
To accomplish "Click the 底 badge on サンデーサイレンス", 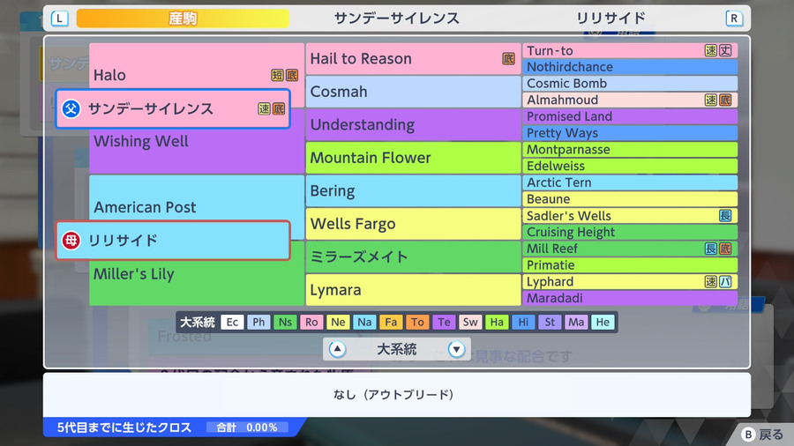I will pyautogui.click(x=279, y=108).
